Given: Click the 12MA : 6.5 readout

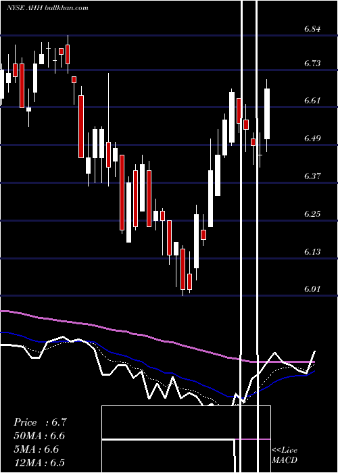Looking at the screenshot, I should (39, 462).
